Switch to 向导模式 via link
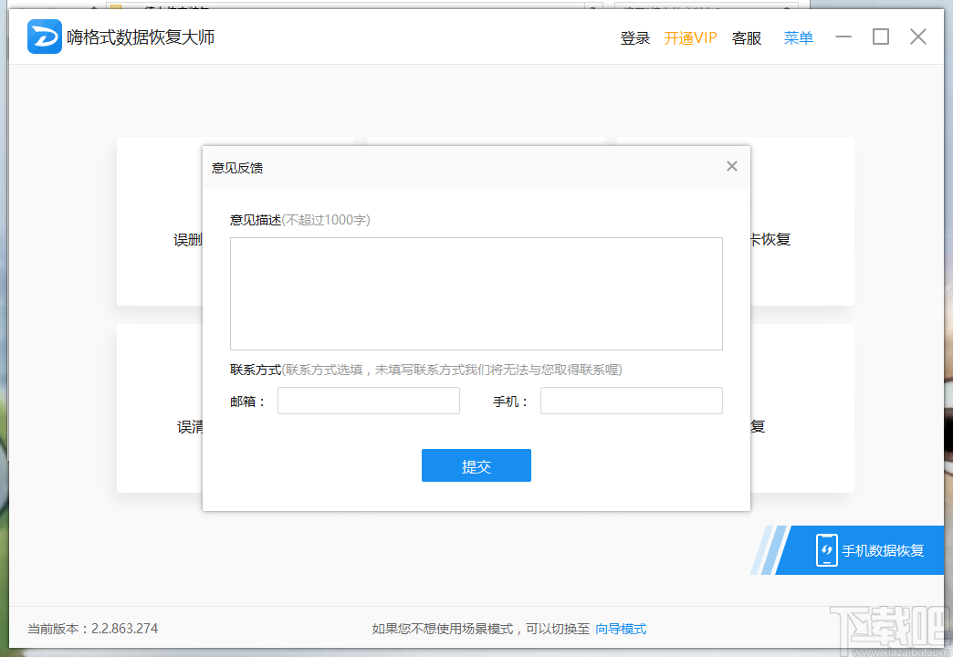 point(621,629)
